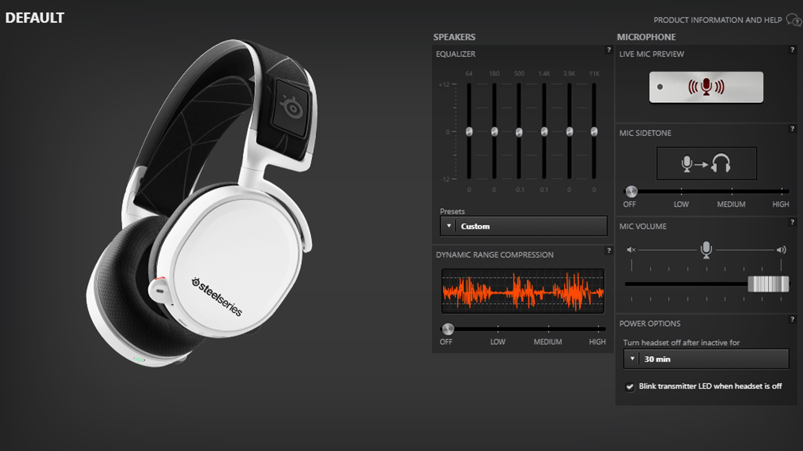Click the 11K equalizer slider knob
803x451 pixels.
click(x=594, y=132)
